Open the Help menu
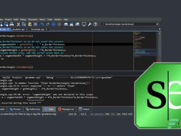Image resolution: width=181 pixels, height=136 pixels. click(x=66, y=19)
